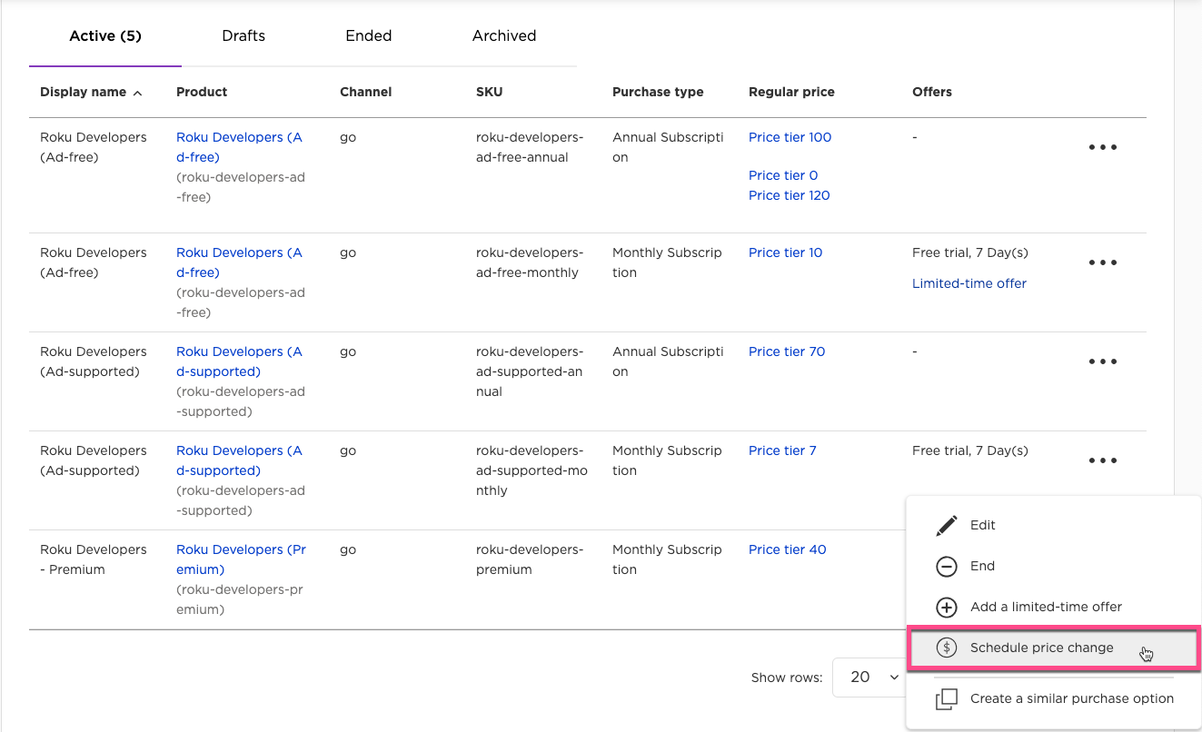The width and height of the screenshot is (1202, 732).
Task: Click the plus-circle limited-time offer icon
Action: click(946, 607)
